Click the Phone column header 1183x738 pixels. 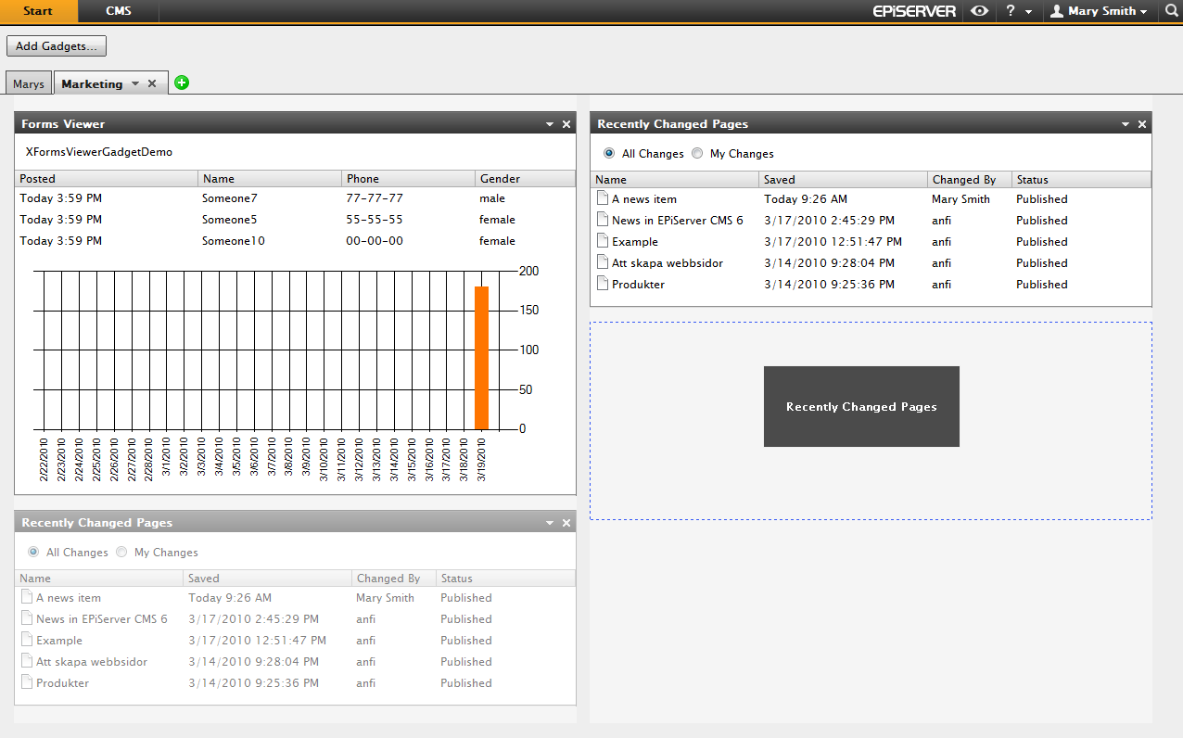(409, 179)
